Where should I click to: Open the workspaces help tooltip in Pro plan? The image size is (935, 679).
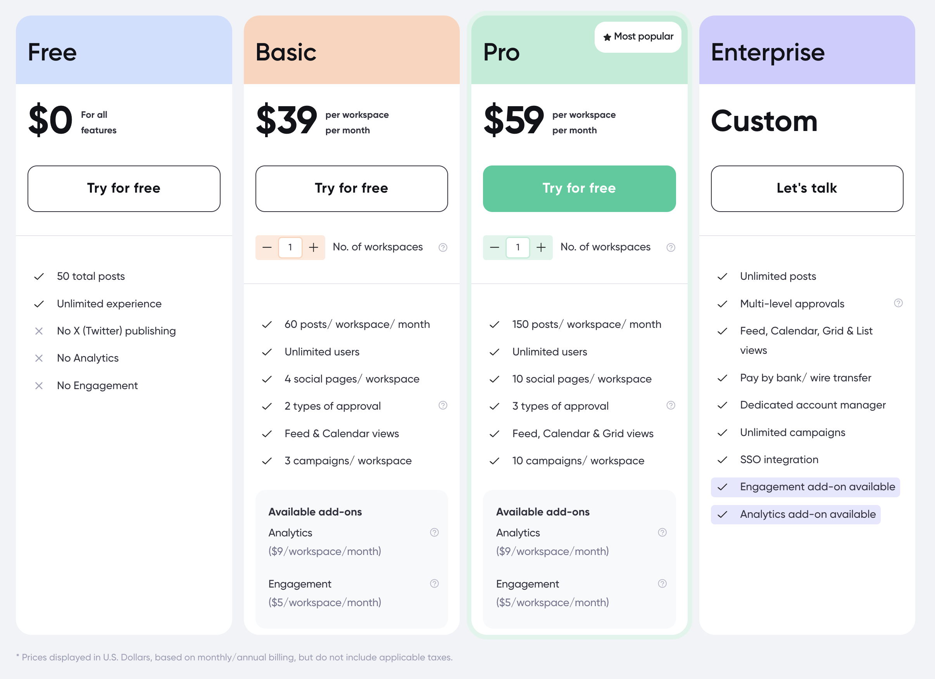pyautogui.click(x=671, y=247)
